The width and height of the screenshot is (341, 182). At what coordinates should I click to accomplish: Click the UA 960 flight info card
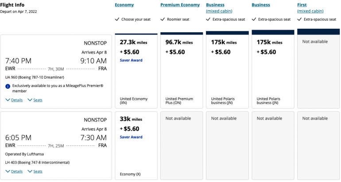56,72
